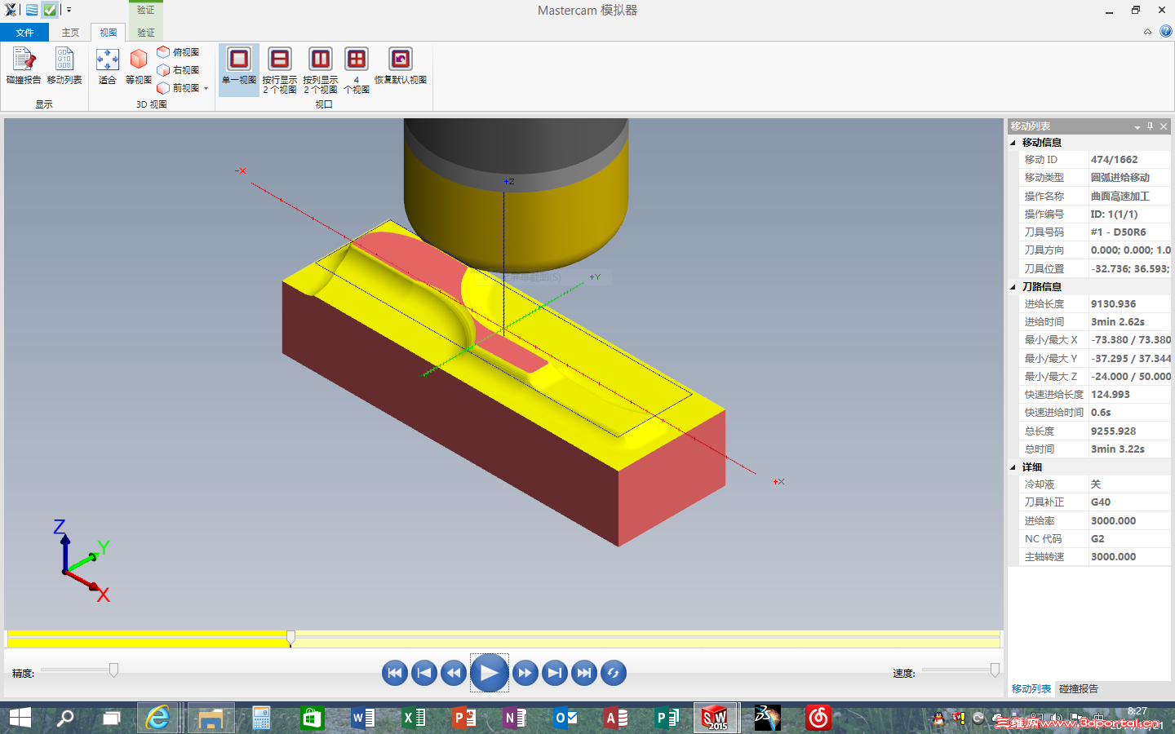The image size is (1175, 734).
Task: Select the 移动 ID value 474/1662
Action: (1114, 160)
